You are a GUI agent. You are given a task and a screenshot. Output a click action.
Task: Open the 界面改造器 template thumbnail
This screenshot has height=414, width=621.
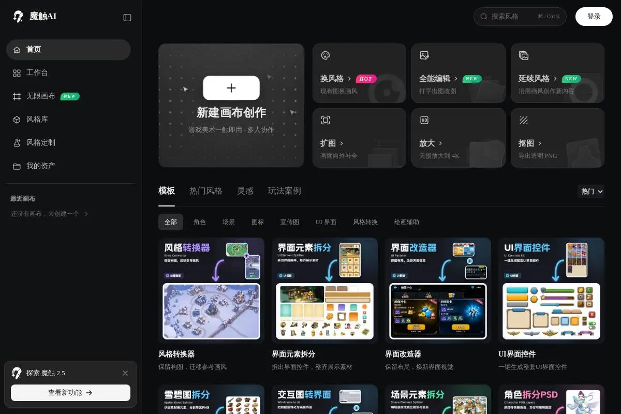(438, 290)
